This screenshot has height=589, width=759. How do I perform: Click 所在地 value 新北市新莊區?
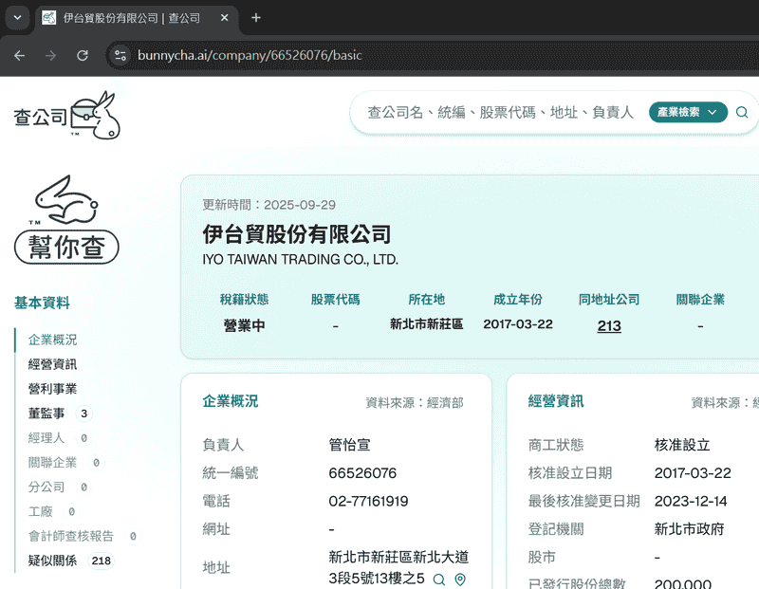(426, 323)
